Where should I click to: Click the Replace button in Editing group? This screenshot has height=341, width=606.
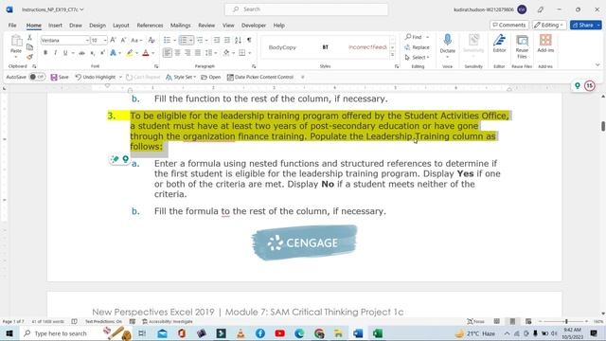click(x=417, y=47)
